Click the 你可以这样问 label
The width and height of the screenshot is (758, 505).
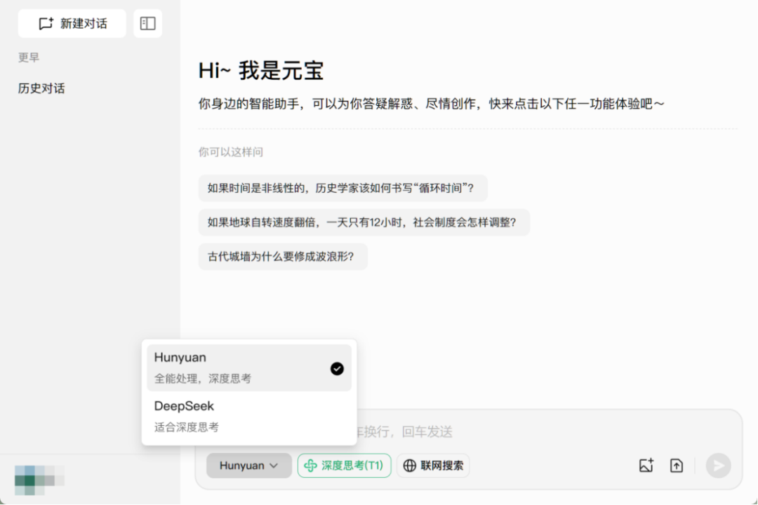tap(231, 152)
